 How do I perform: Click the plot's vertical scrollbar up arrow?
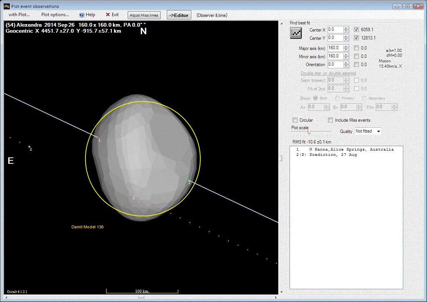coord(282,24)
